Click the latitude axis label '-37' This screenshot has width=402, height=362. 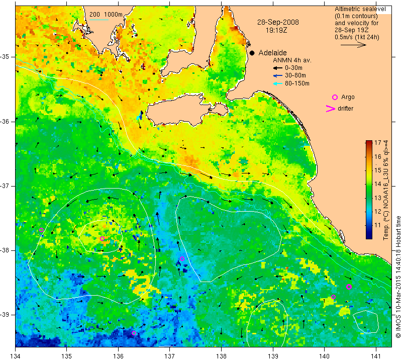point(6,186)
